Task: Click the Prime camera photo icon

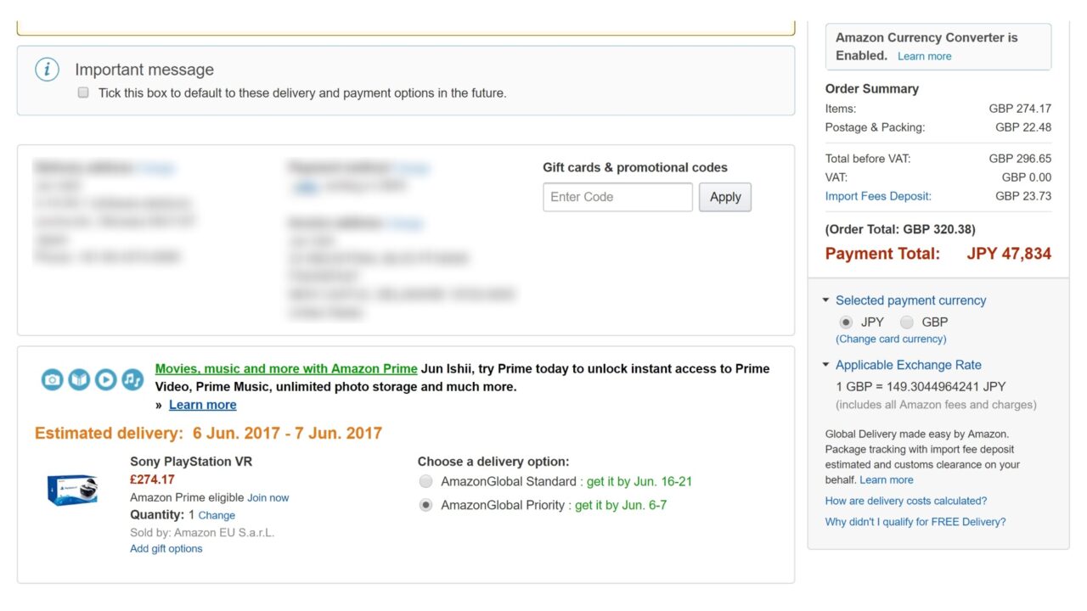Action: coord(53,379)
